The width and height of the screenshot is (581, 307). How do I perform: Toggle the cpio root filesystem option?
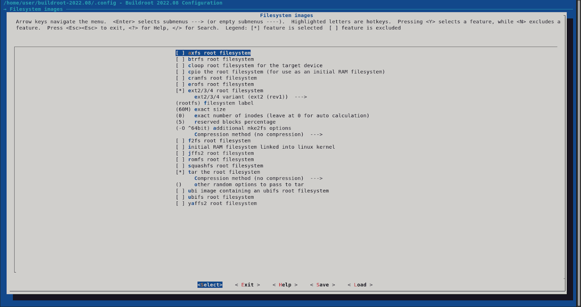[180, 72]
